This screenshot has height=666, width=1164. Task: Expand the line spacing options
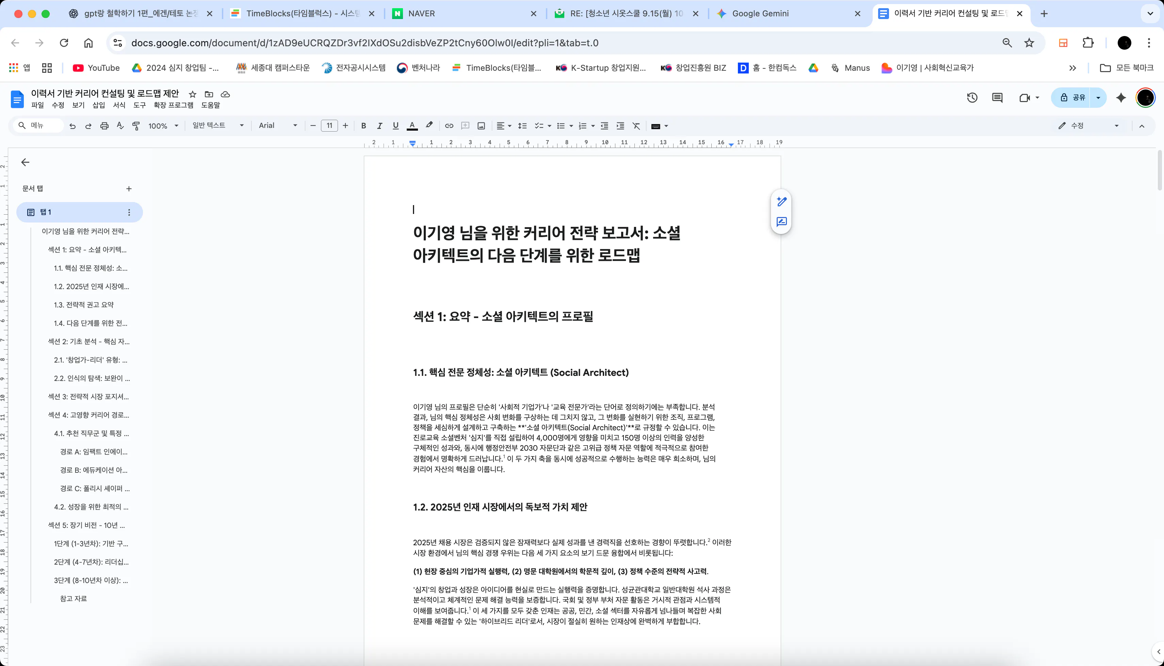click(522, 126)
